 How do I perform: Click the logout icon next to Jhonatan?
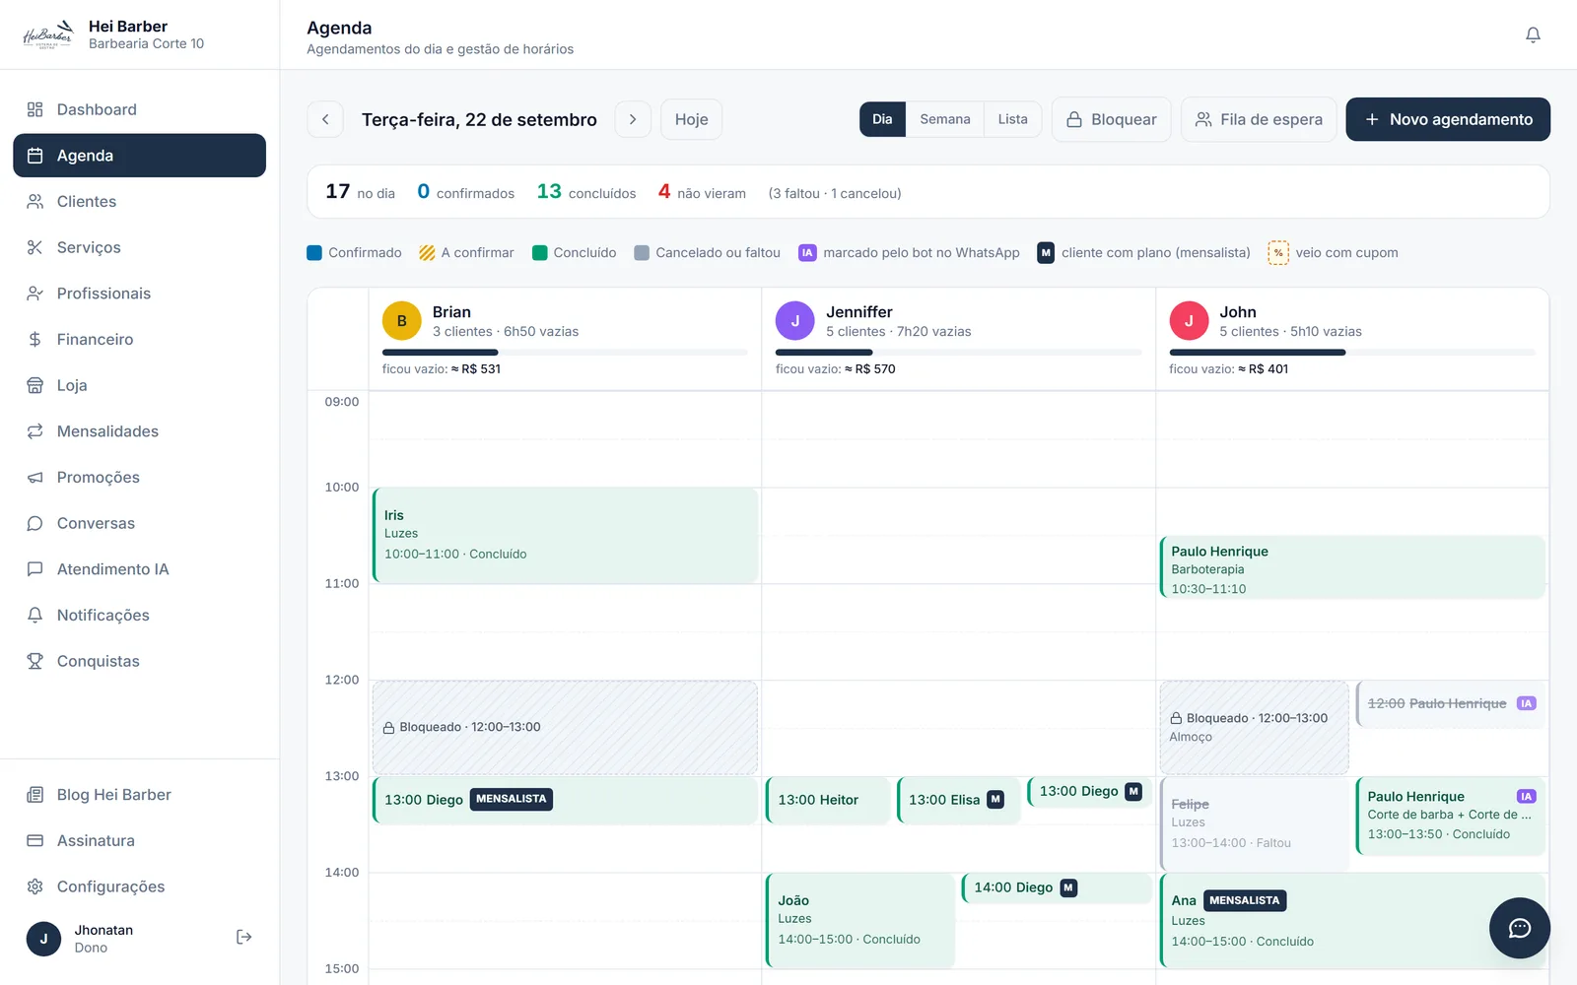(x=243, y=937)
